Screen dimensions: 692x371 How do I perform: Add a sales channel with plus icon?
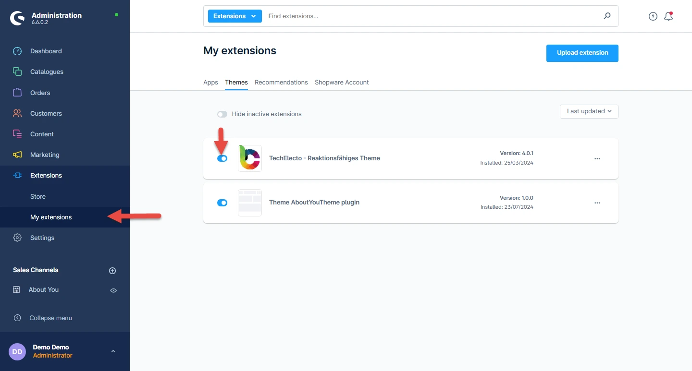[112, 271]
